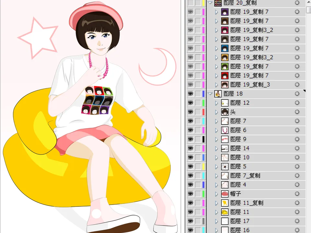
Task: Select the purple face thumbnail of 图层 19_复制 7
Action: coord(225,12)
